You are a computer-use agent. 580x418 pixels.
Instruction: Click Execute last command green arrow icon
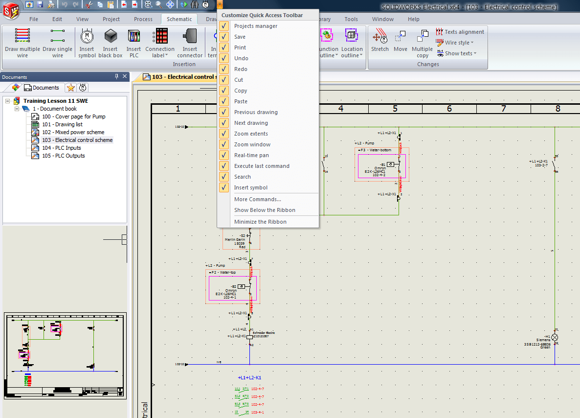pos(183,4)
